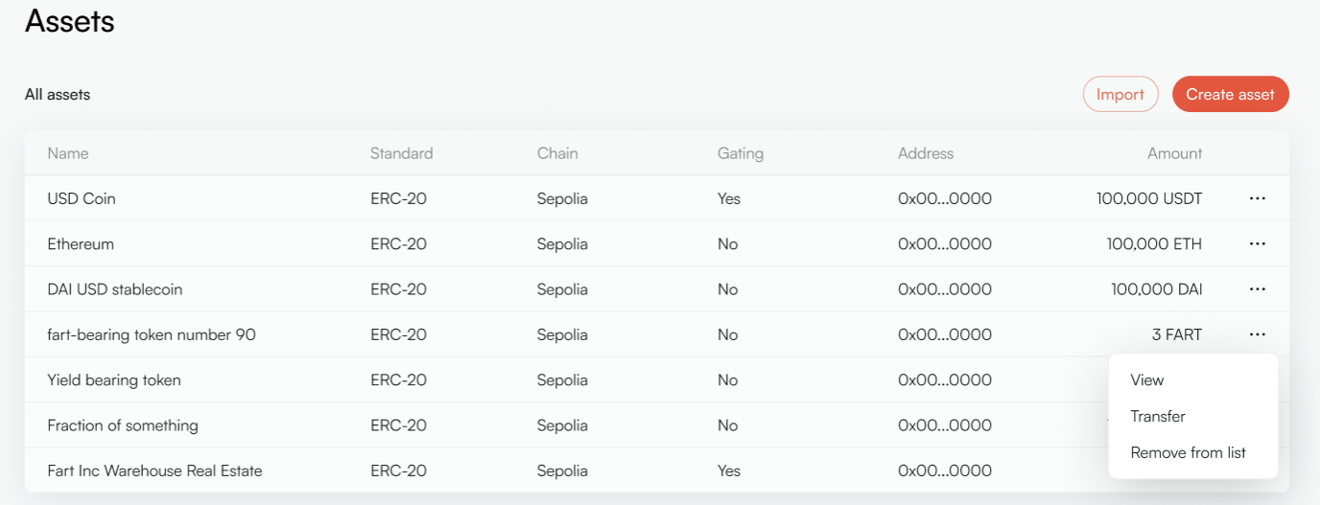The height and width of the screenshot is (505, 1320).
Task: Open the Ethereum row three-dot menu
Action: 1257,244
